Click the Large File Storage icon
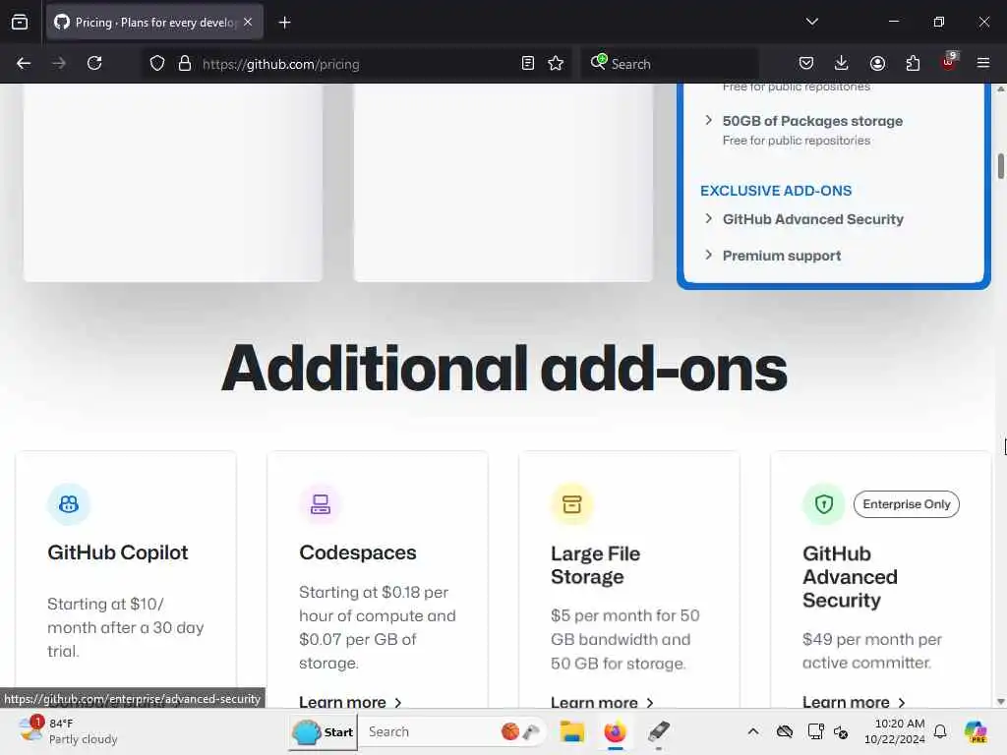The height and width of the screenshot is (755, 1007). point(572,504)
